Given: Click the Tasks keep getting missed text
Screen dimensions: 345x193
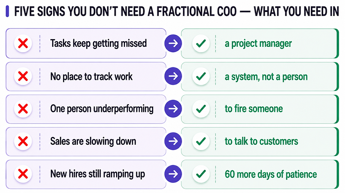Looking at the screenshot, I should [98, 43].
